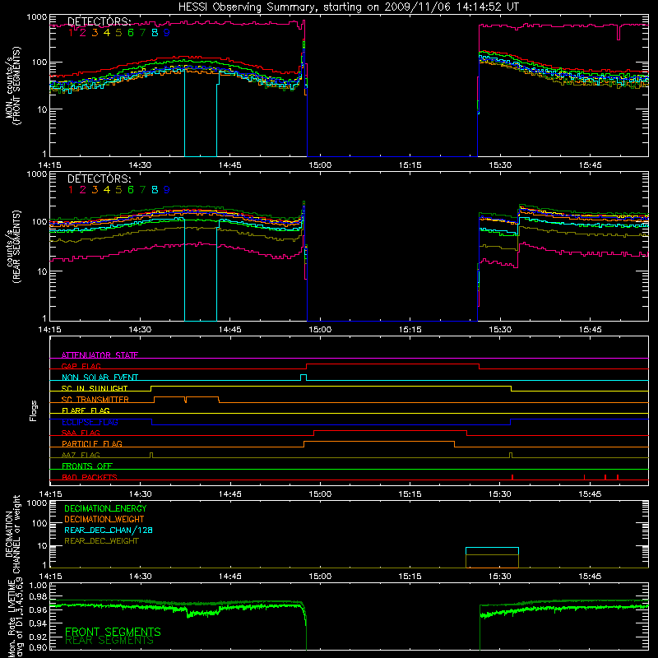Select green detector 6 in rear segments legend
Viewport: 658px width, 658px height.
coord(131,190)
